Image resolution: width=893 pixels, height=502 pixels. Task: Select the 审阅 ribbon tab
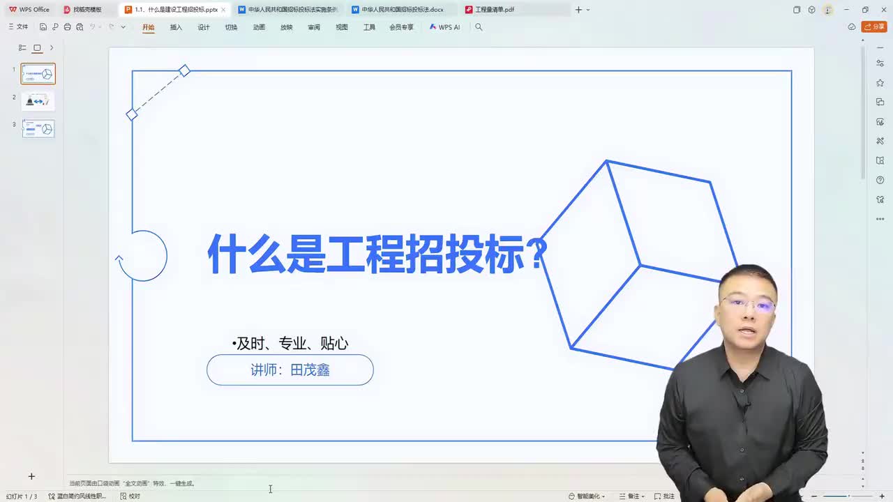314,27
